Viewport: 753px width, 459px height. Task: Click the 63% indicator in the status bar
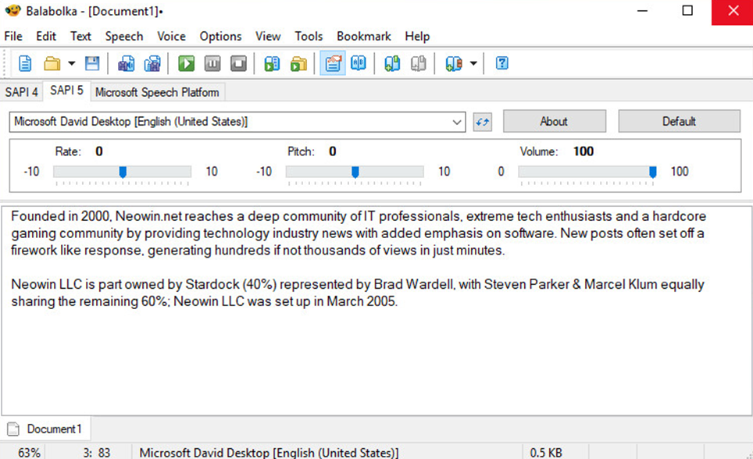30,453
